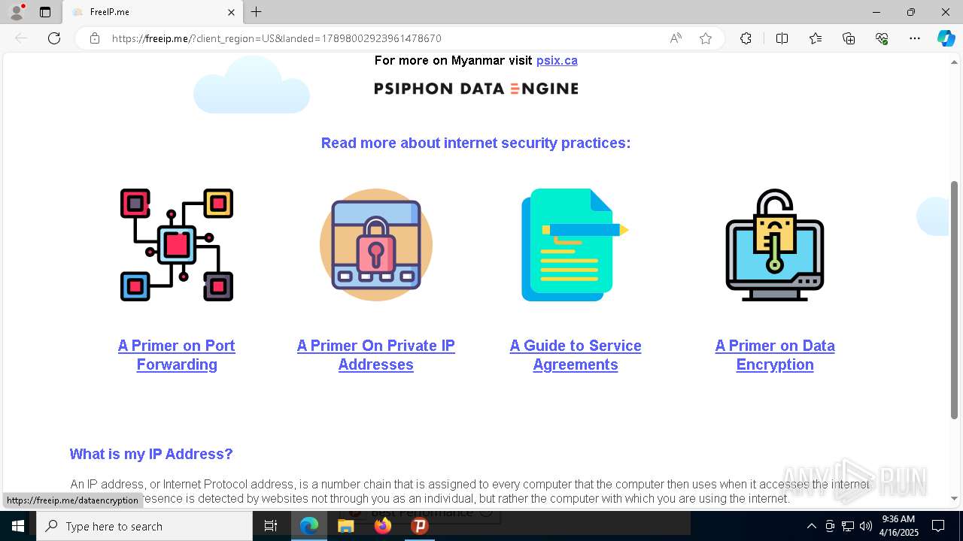
Task: Open the browser profile icon
Action: (17, 12)
